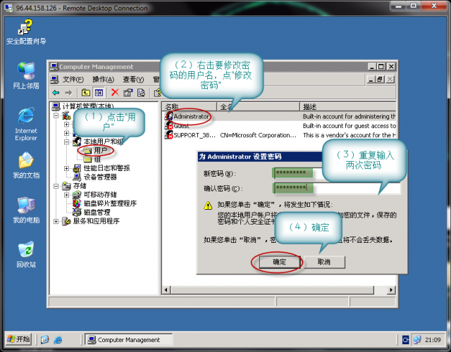Open 我的文档 desktop folder
The height and width of the screenshot is (352, 451).
tap(26, 165)
